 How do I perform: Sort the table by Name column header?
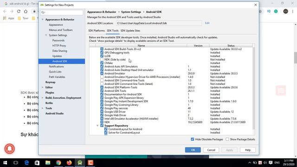click(141, 45)
